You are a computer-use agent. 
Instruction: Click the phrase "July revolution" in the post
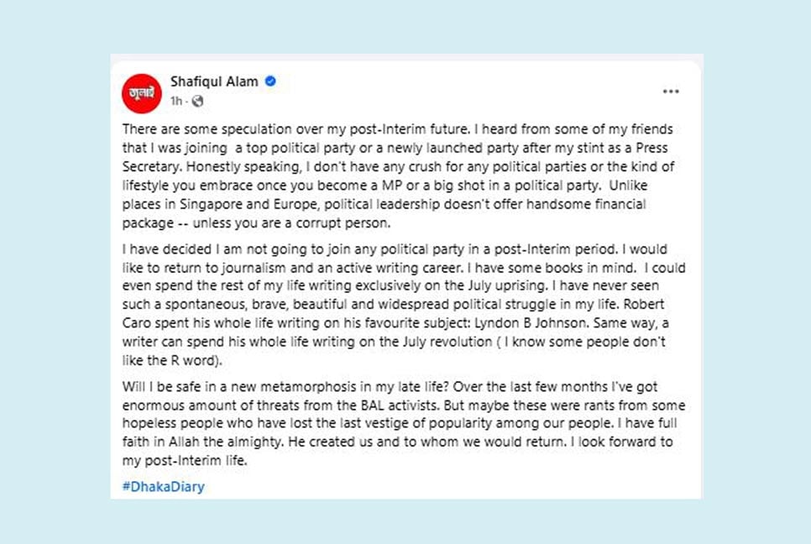tap(447, 342)
